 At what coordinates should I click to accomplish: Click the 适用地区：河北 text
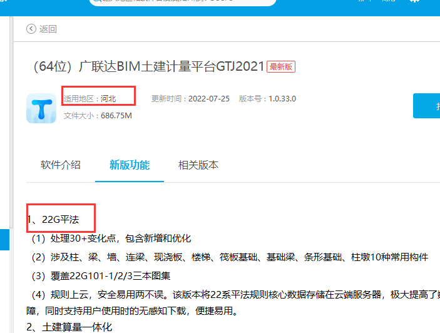pos(90,99)
